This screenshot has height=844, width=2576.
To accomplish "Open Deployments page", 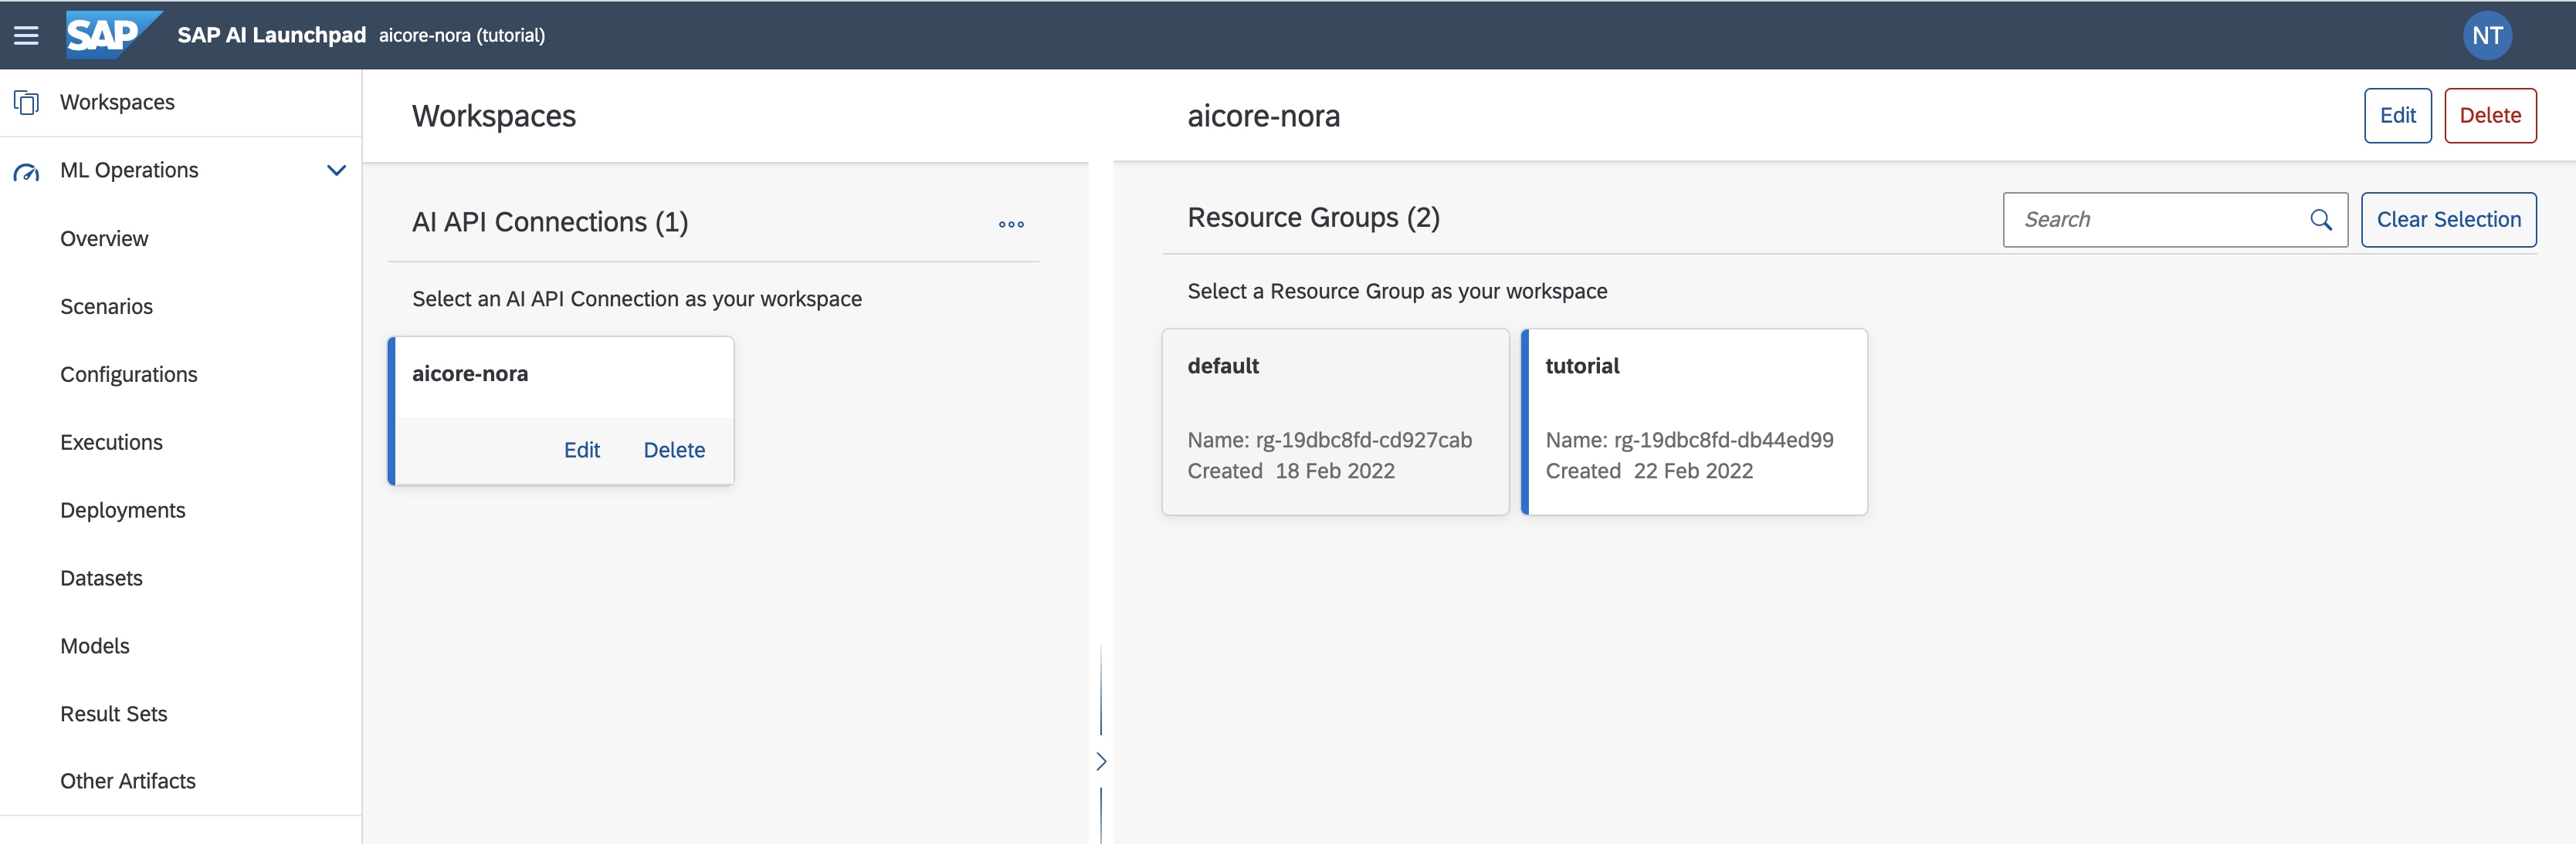I will tap(123, 511).
